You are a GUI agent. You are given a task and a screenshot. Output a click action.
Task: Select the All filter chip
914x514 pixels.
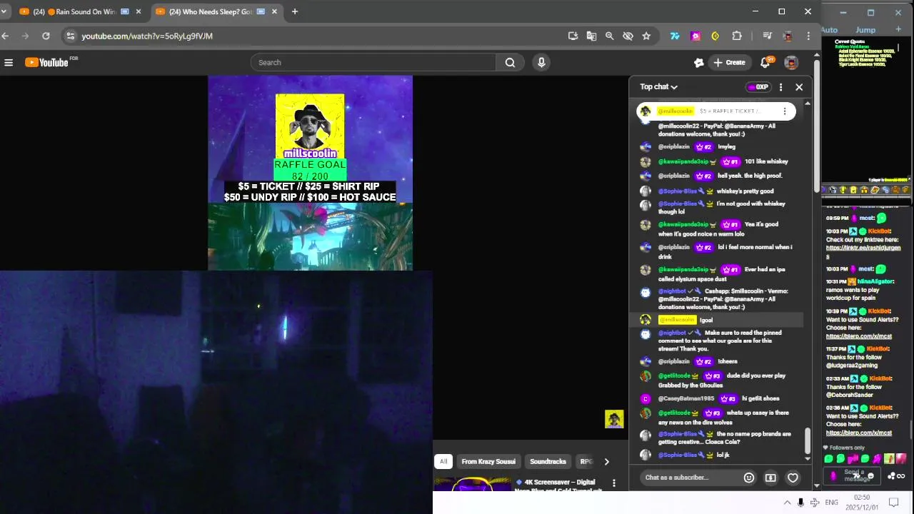click(443, 462)
